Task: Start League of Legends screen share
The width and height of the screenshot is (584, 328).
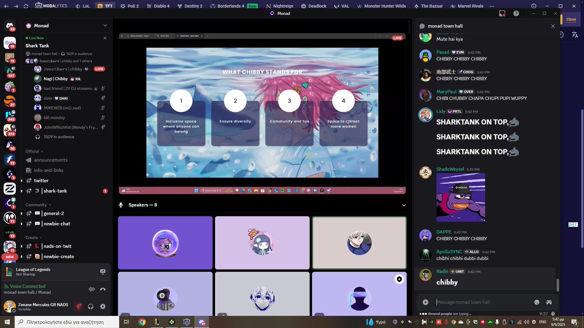Action: (103, 272)
